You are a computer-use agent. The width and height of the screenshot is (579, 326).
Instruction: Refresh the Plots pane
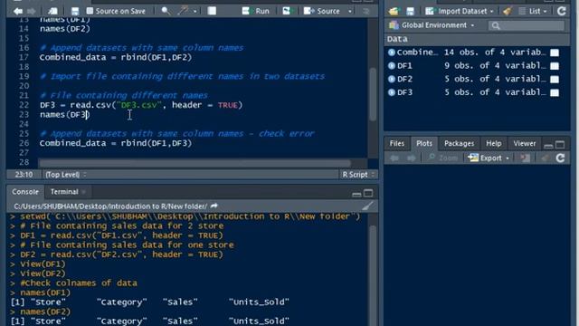click(560, 158)
